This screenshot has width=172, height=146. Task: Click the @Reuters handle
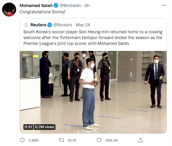tap(63, 25)
